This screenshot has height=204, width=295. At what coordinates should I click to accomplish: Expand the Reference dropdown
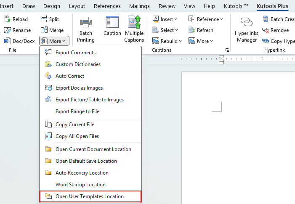tap(206, 19)
